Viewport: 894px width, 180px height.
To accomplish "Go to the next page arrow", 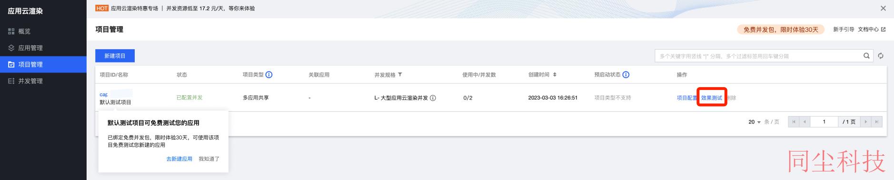I will coord(866,122).
